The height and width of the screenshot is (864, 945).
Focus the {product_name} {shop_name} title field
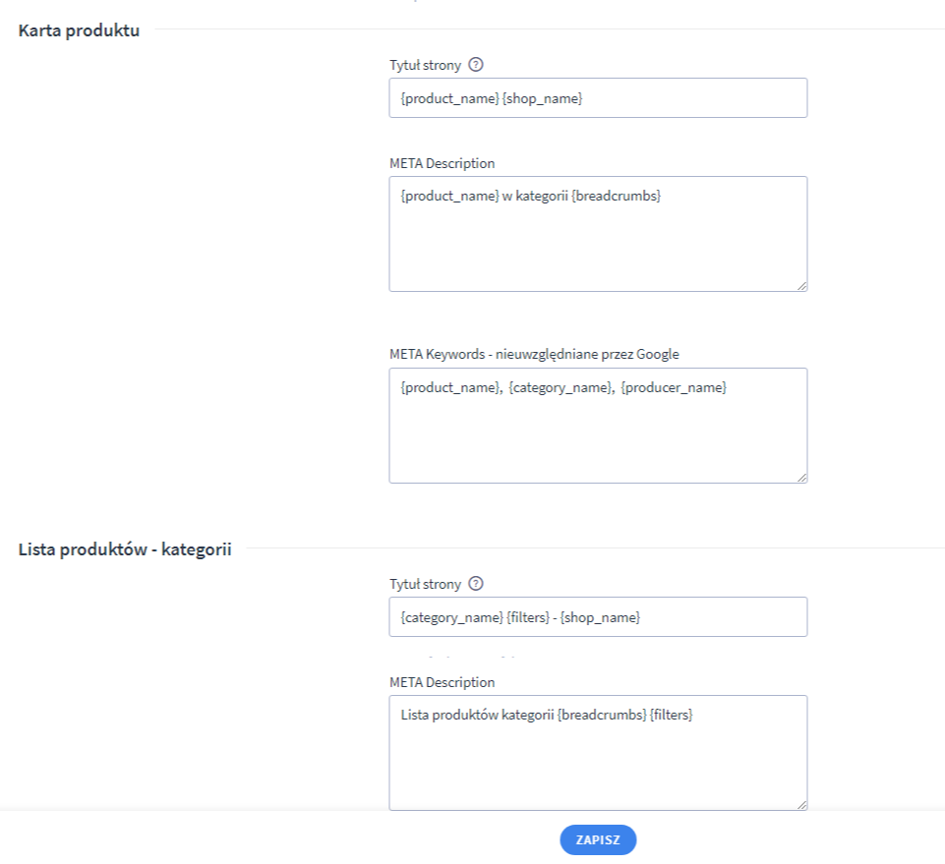tap(598, 97)
